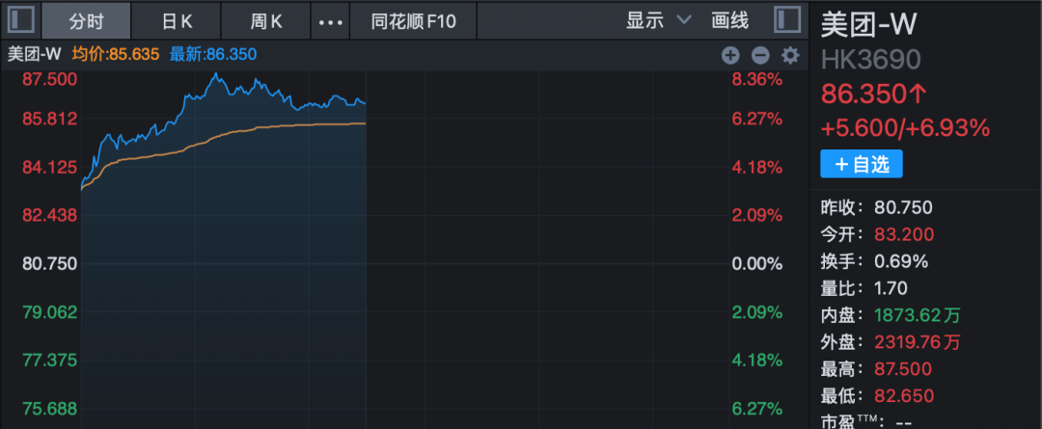Click the 最低 82.650 row
Image resolution: width=1042 pixels, height=429 pixels.
click(877, 396)
